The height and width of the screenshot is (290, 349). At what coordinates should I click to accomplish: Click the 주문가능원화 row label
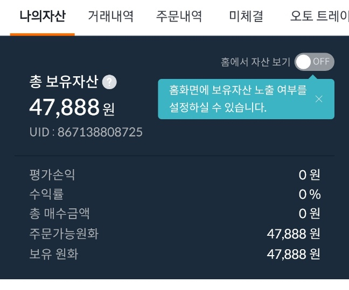pyautogui.click(x=64, y=234)
